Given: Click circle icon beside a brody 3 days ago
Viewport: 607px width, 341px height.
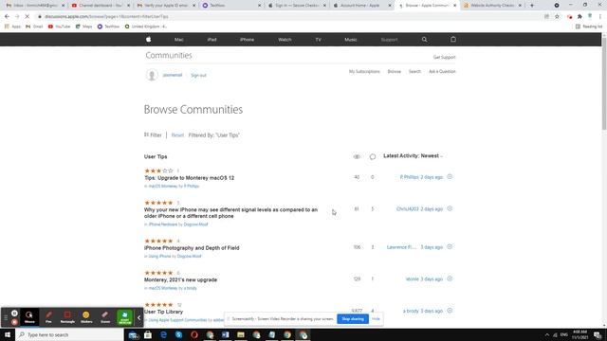Looking at the screenshot, I should pos(450,311).
